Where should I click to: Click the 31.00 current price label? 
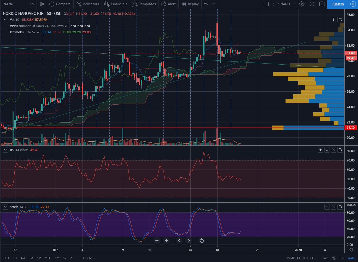350,53
